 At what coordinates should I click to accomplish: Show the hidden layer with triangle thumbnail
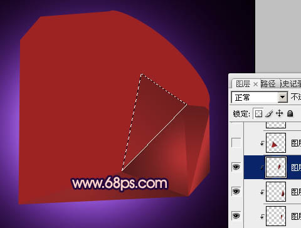pos(236,143)
